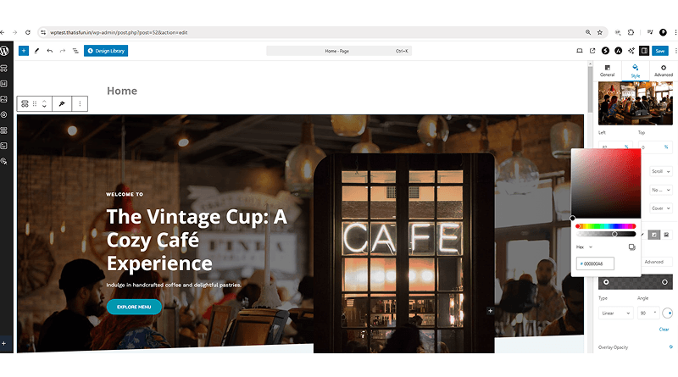The image size is (678, 377).
Task: Open the document overview list view
Action: click(75, 51)
